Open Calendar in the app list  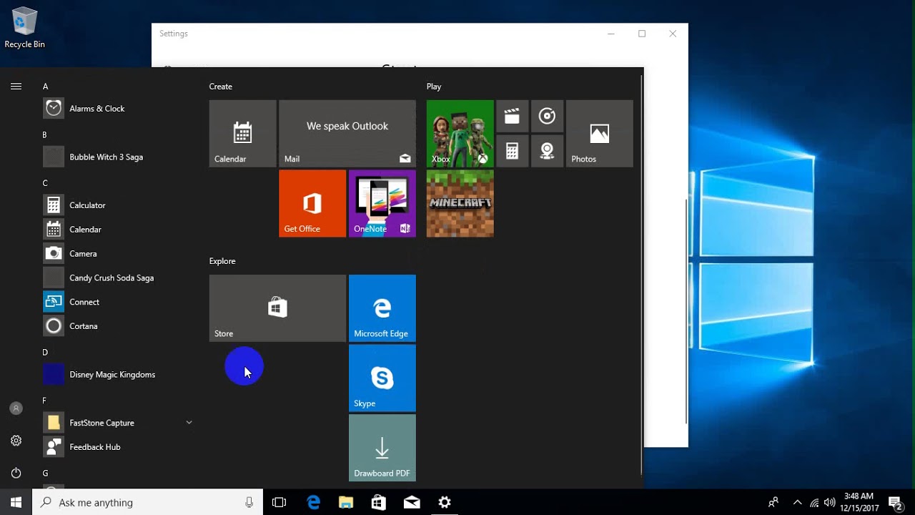coord(118,230)
